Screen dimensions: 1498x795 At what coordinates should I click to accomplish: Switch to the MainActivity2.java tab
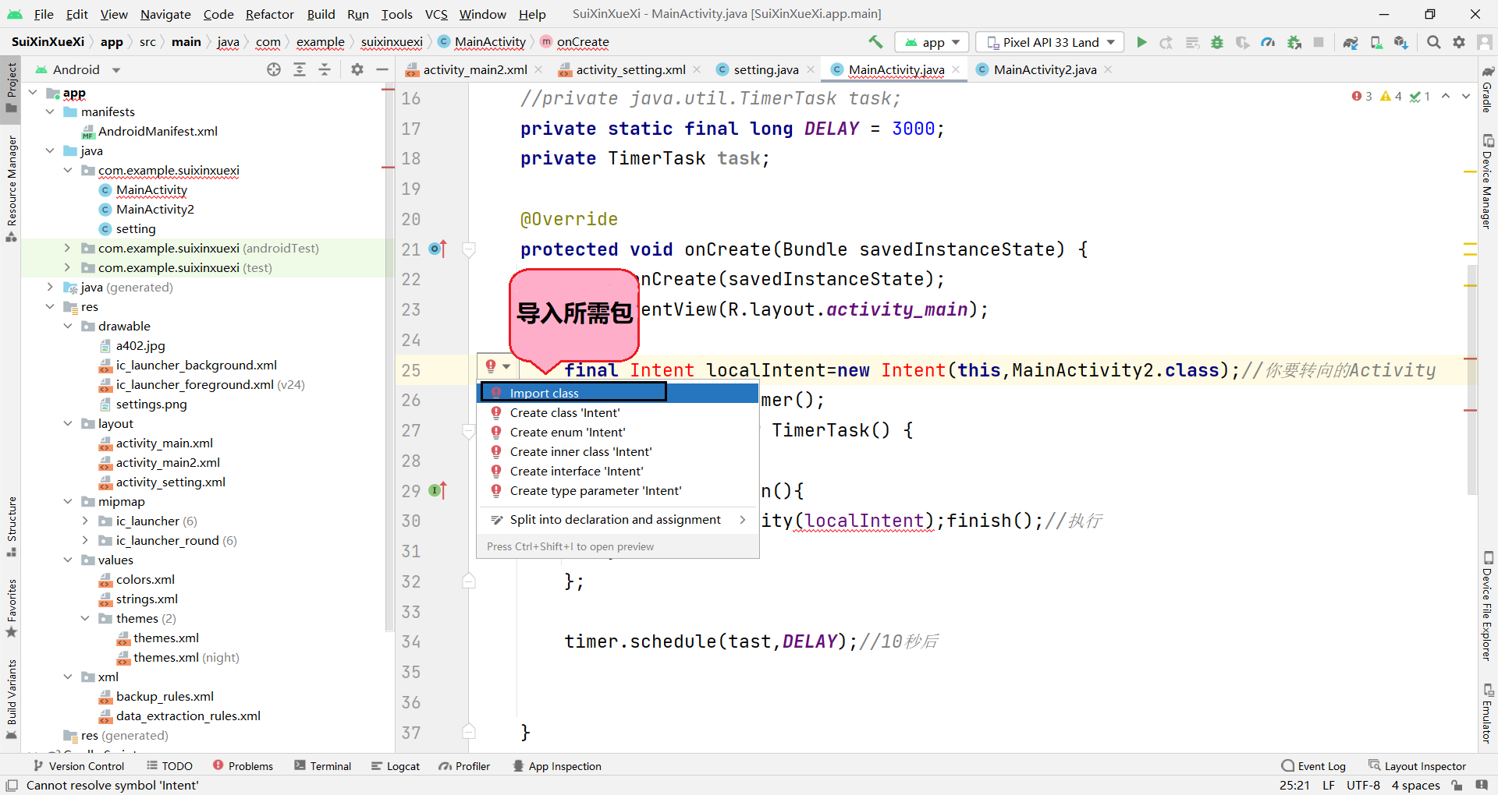[x=1045, y=69]
